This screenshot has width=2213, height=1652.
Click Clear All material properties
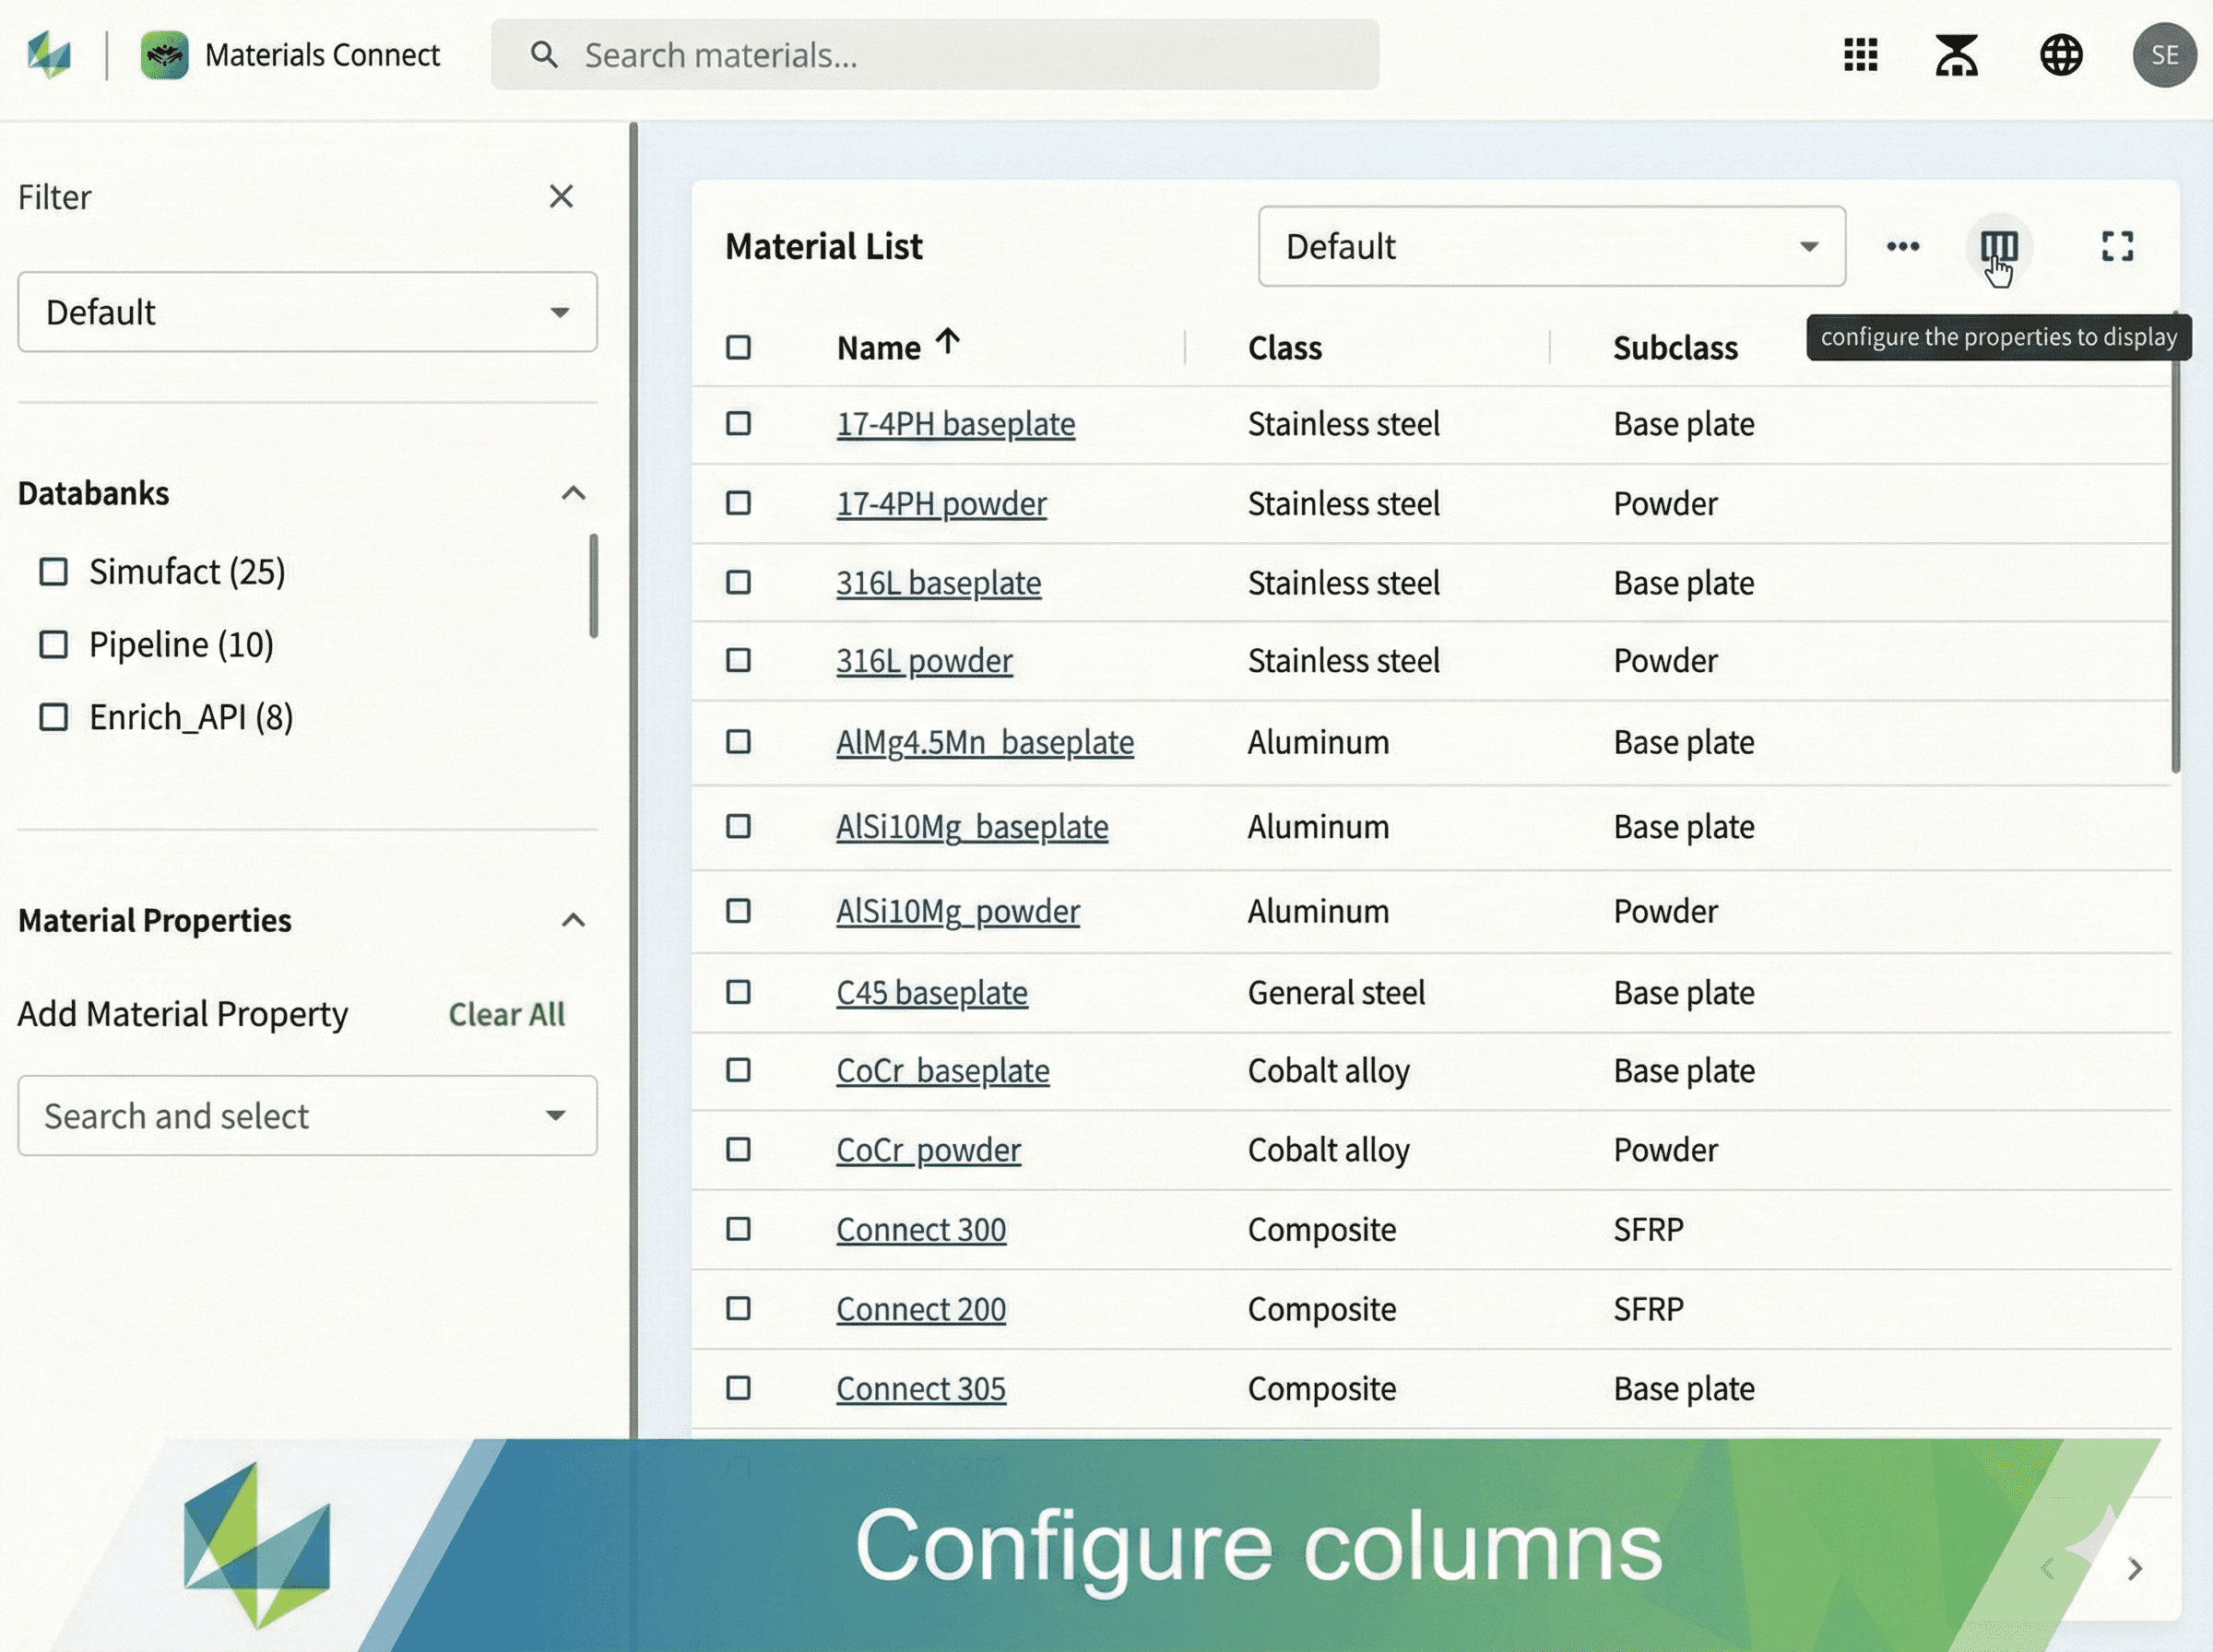click(506, 1014)
